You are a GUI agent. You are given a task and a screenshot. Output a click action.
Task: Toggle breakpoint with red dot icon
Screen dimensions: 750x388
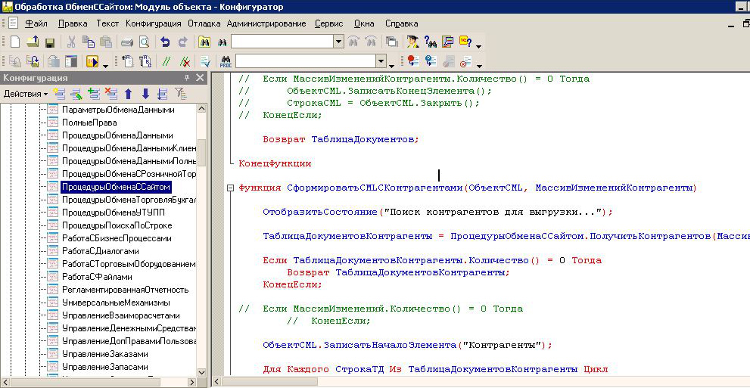(x=412, y=61)
